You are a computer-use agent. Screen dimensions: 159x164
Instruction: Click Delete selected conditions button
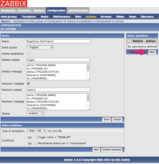(112, 150)
